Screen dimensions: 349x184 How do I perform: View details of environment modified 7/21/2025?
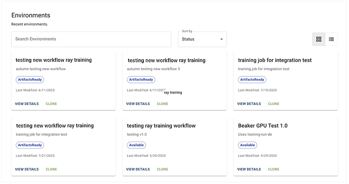pos(27,169)
